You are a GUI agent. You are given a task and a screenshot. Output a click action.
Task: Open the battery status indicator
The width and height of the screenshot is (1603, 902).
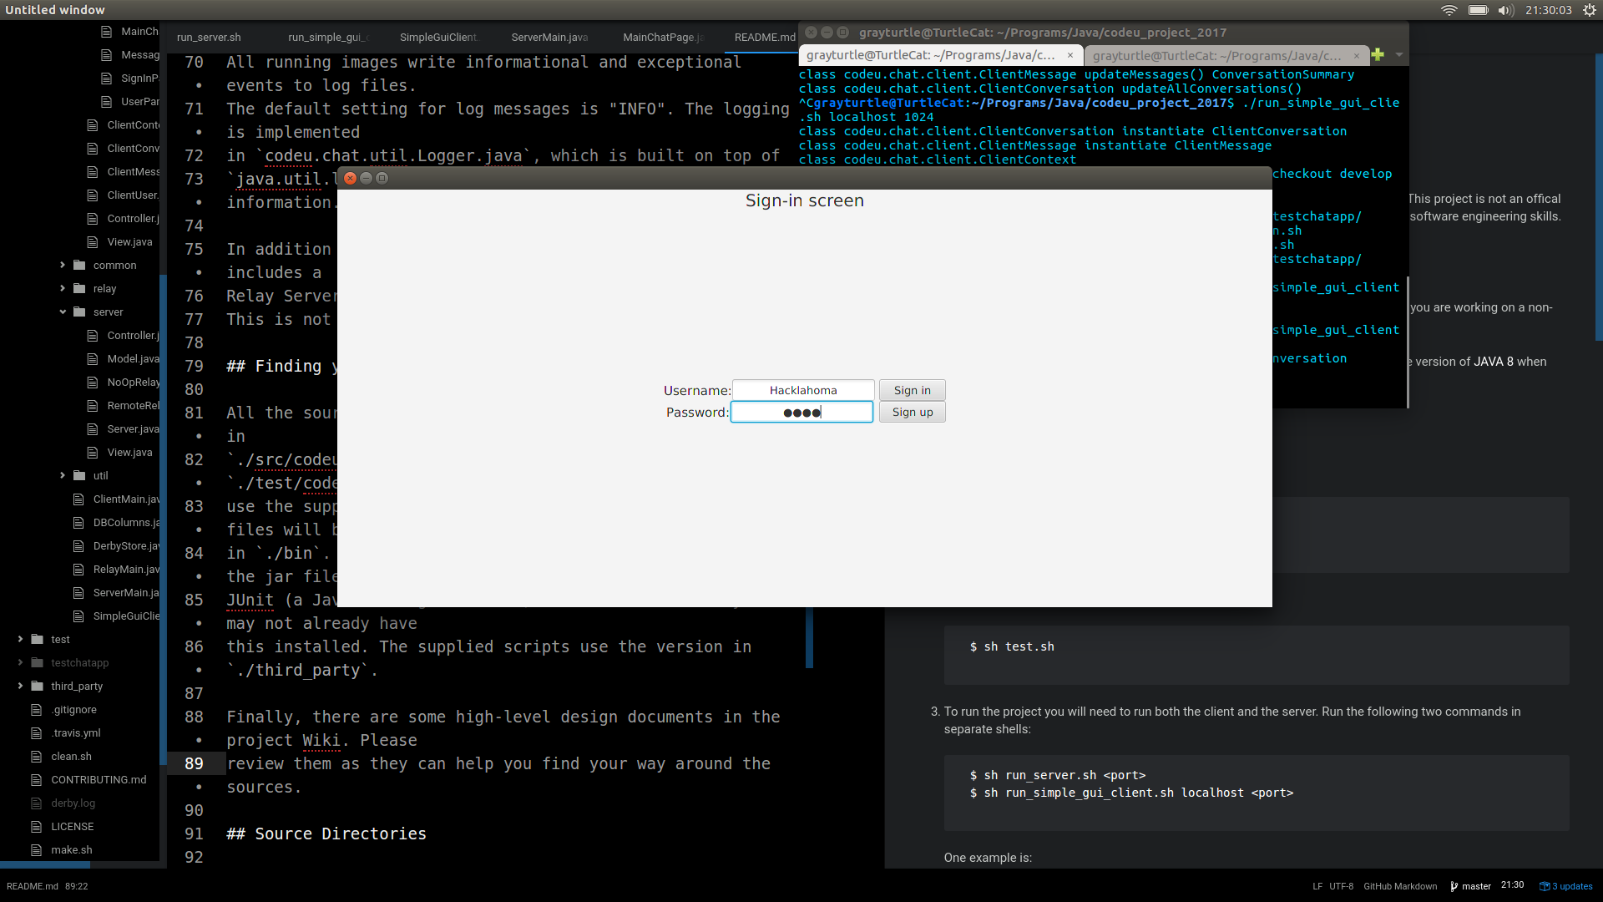1478,10
